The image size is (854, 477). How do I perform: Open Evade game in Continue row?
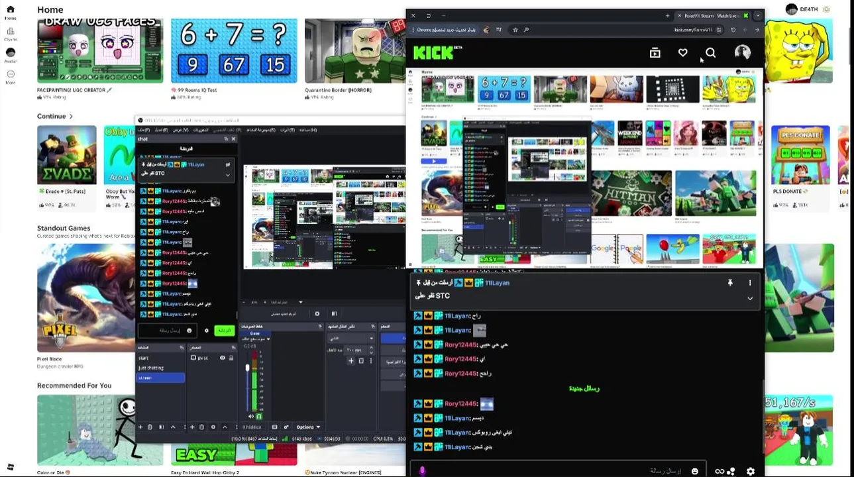point(67,167)
